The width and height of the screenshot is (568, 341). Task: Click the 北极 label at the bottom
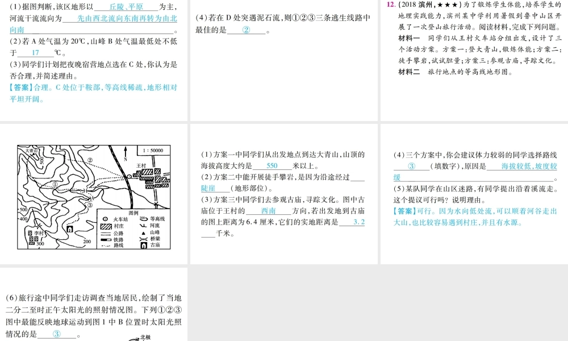145,338
